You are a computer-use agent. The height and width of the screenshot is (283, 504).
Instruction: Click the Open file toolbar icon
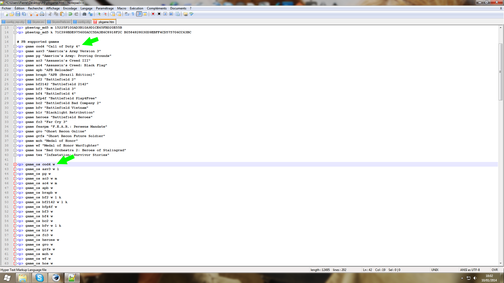(12, 14)
